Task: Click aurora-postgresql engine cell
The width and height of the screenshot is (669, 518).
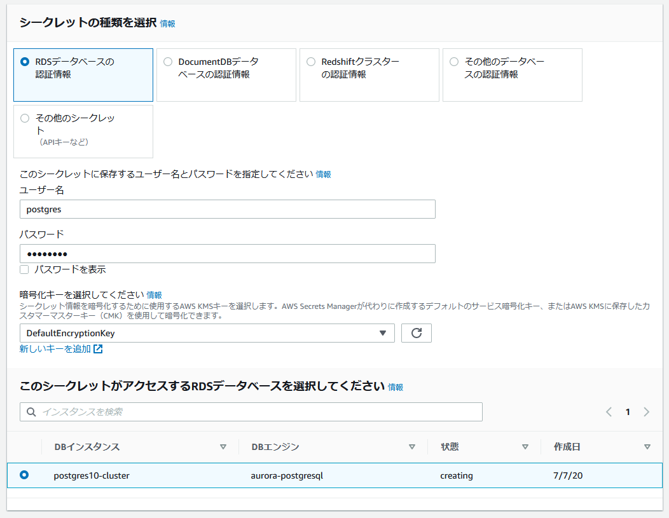Action: 287,476
